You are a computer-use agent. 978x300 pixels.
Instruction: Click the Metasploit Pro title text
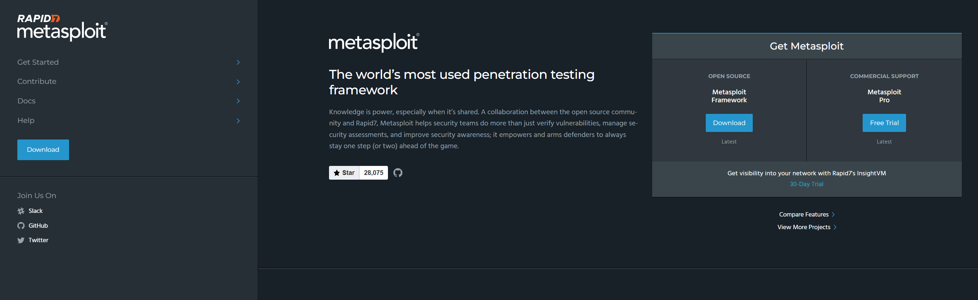pyautogui.click(x=884, y=96)
